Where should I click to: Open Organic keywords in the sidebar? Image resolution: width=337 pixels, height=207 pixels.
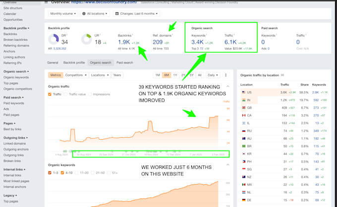coord(16,77)
